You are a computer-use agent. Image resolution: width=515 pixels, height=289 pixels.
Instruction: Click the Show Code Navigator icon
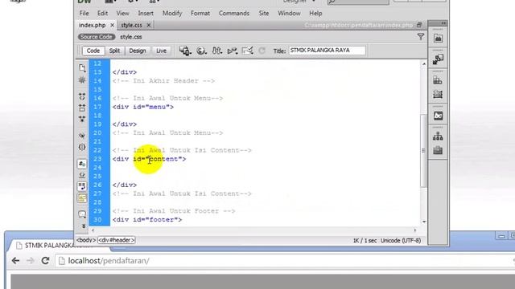(82, 80)
